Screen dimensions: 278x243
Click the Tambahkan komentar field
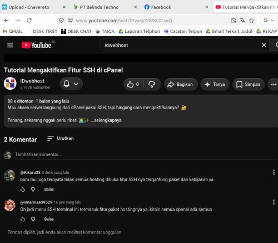pyautogui.click(x=145, y=154)
